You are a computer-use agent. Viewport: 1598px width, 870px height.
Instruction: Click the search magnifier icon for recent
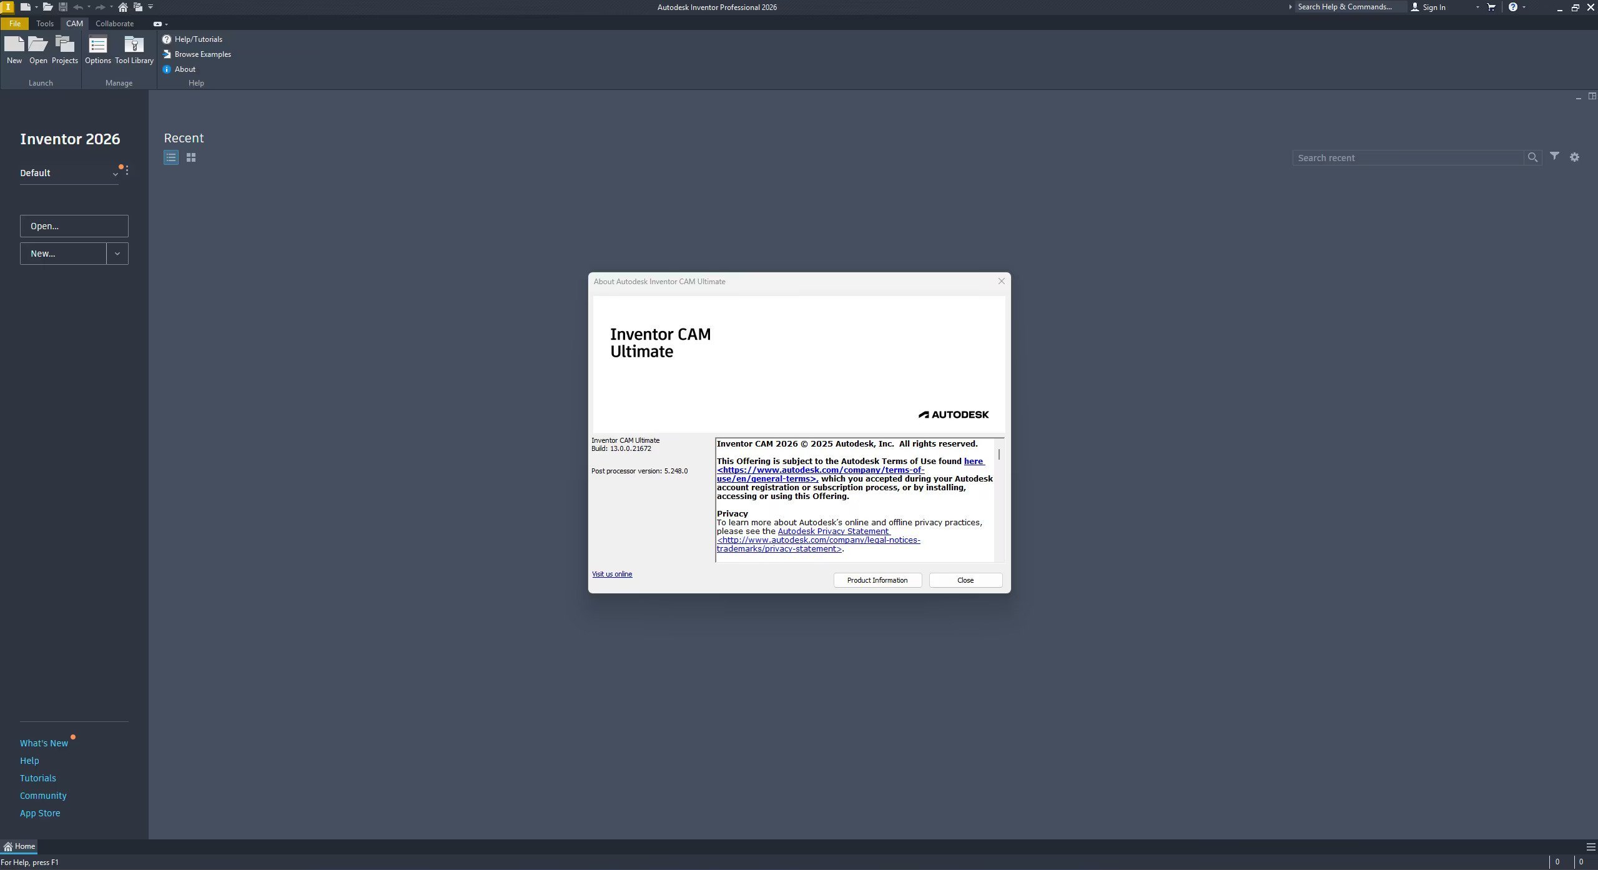tap(1532, 157)
